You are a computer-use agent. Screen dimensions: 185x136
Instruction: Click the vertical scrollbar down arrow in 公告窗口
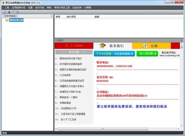click(x=182, y=126)
